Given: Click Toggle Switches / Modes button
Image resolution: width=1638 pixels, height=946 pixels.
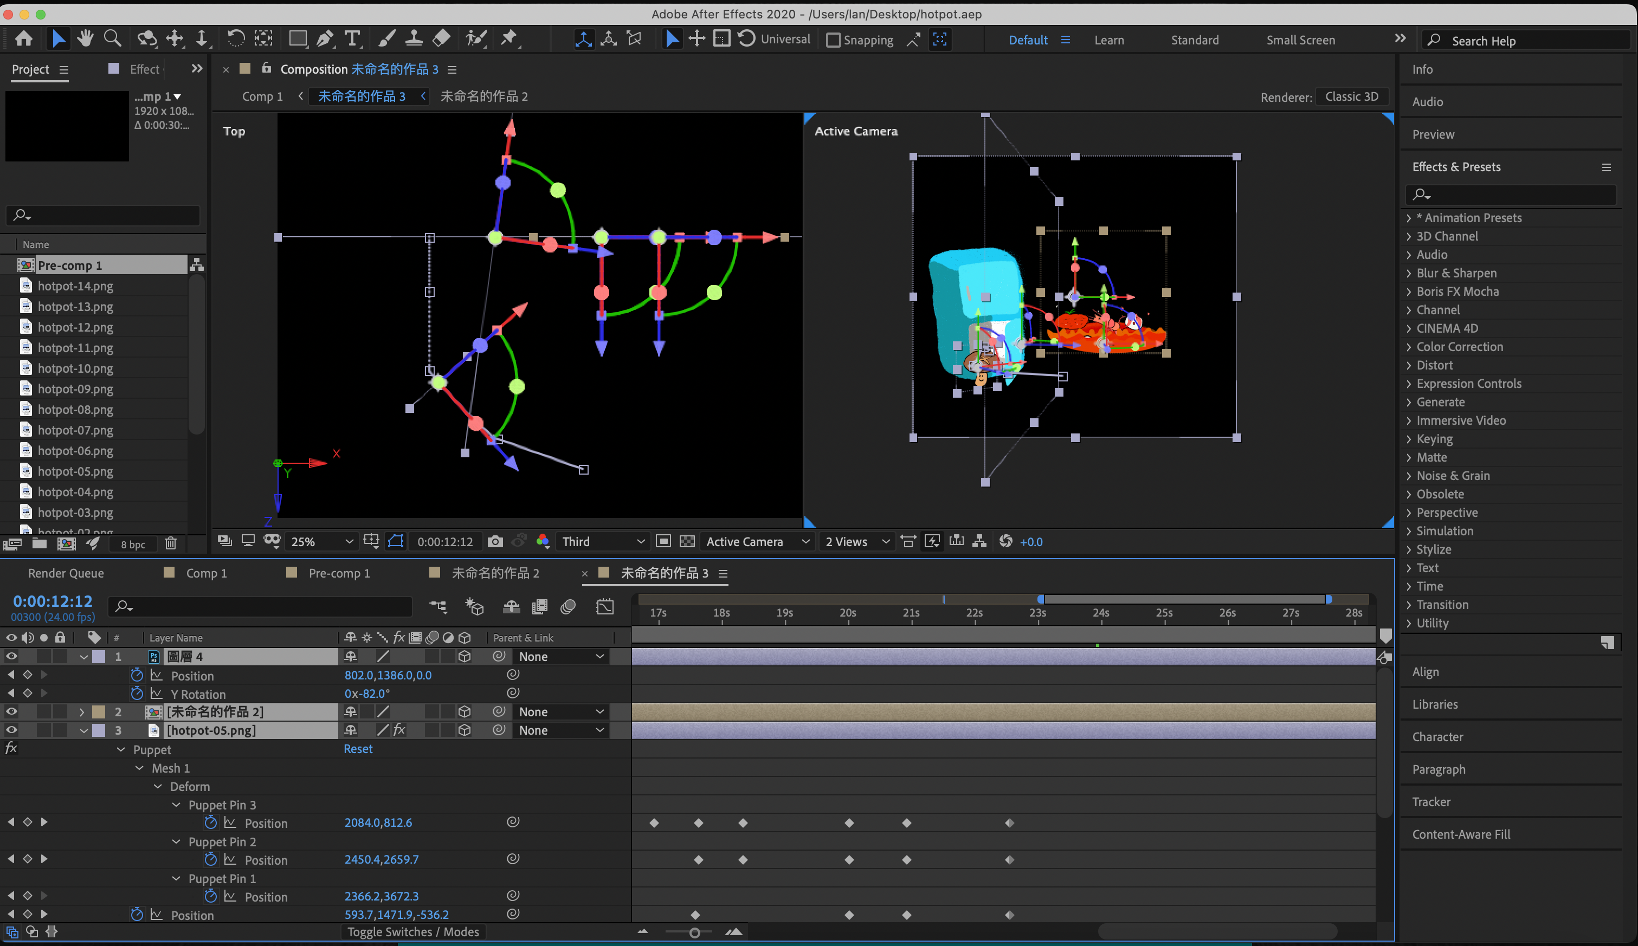Looking at the screenshot, I should (x=412, y=932).
